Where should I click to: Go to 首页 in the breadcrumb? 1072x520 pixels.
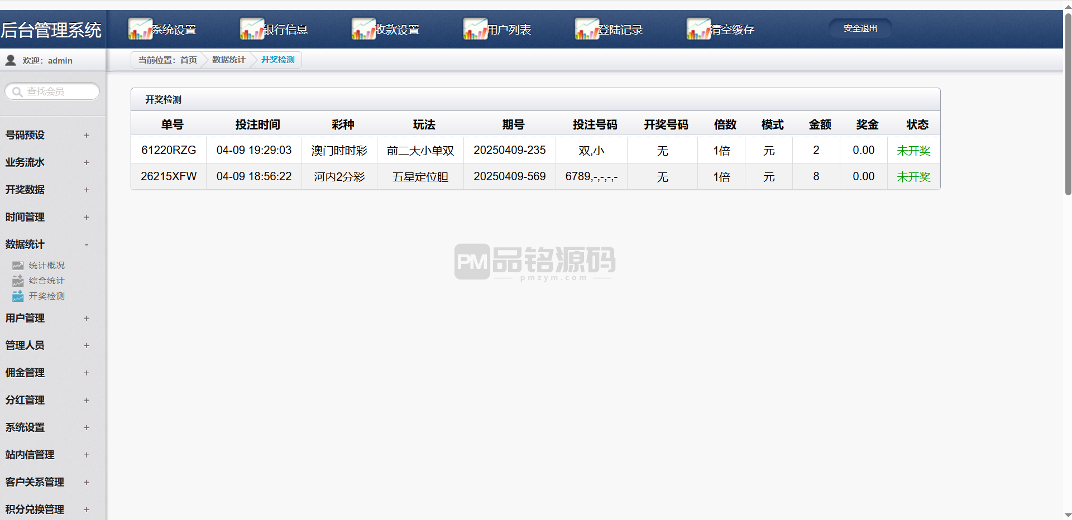[189, 60]
